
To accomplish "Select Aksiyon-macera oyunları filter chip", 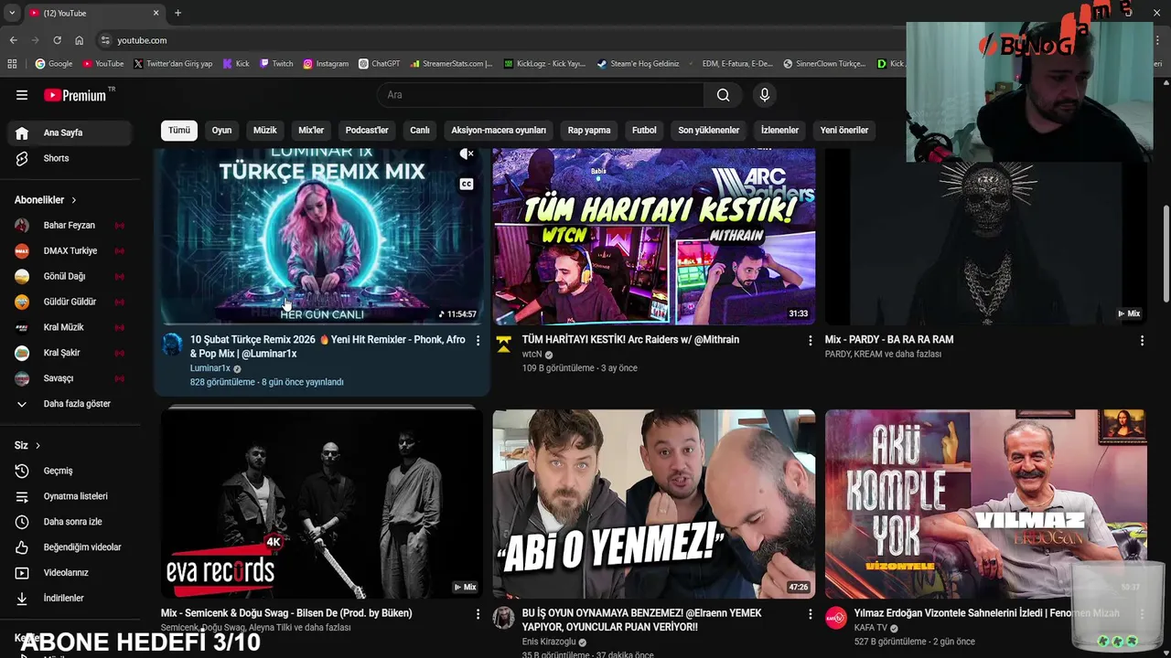I will click(499, 130).
